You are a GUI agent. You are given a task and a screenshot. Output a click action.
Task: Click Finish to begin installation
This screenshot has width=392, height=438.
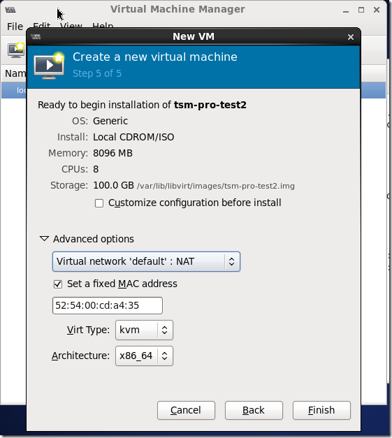321,410
